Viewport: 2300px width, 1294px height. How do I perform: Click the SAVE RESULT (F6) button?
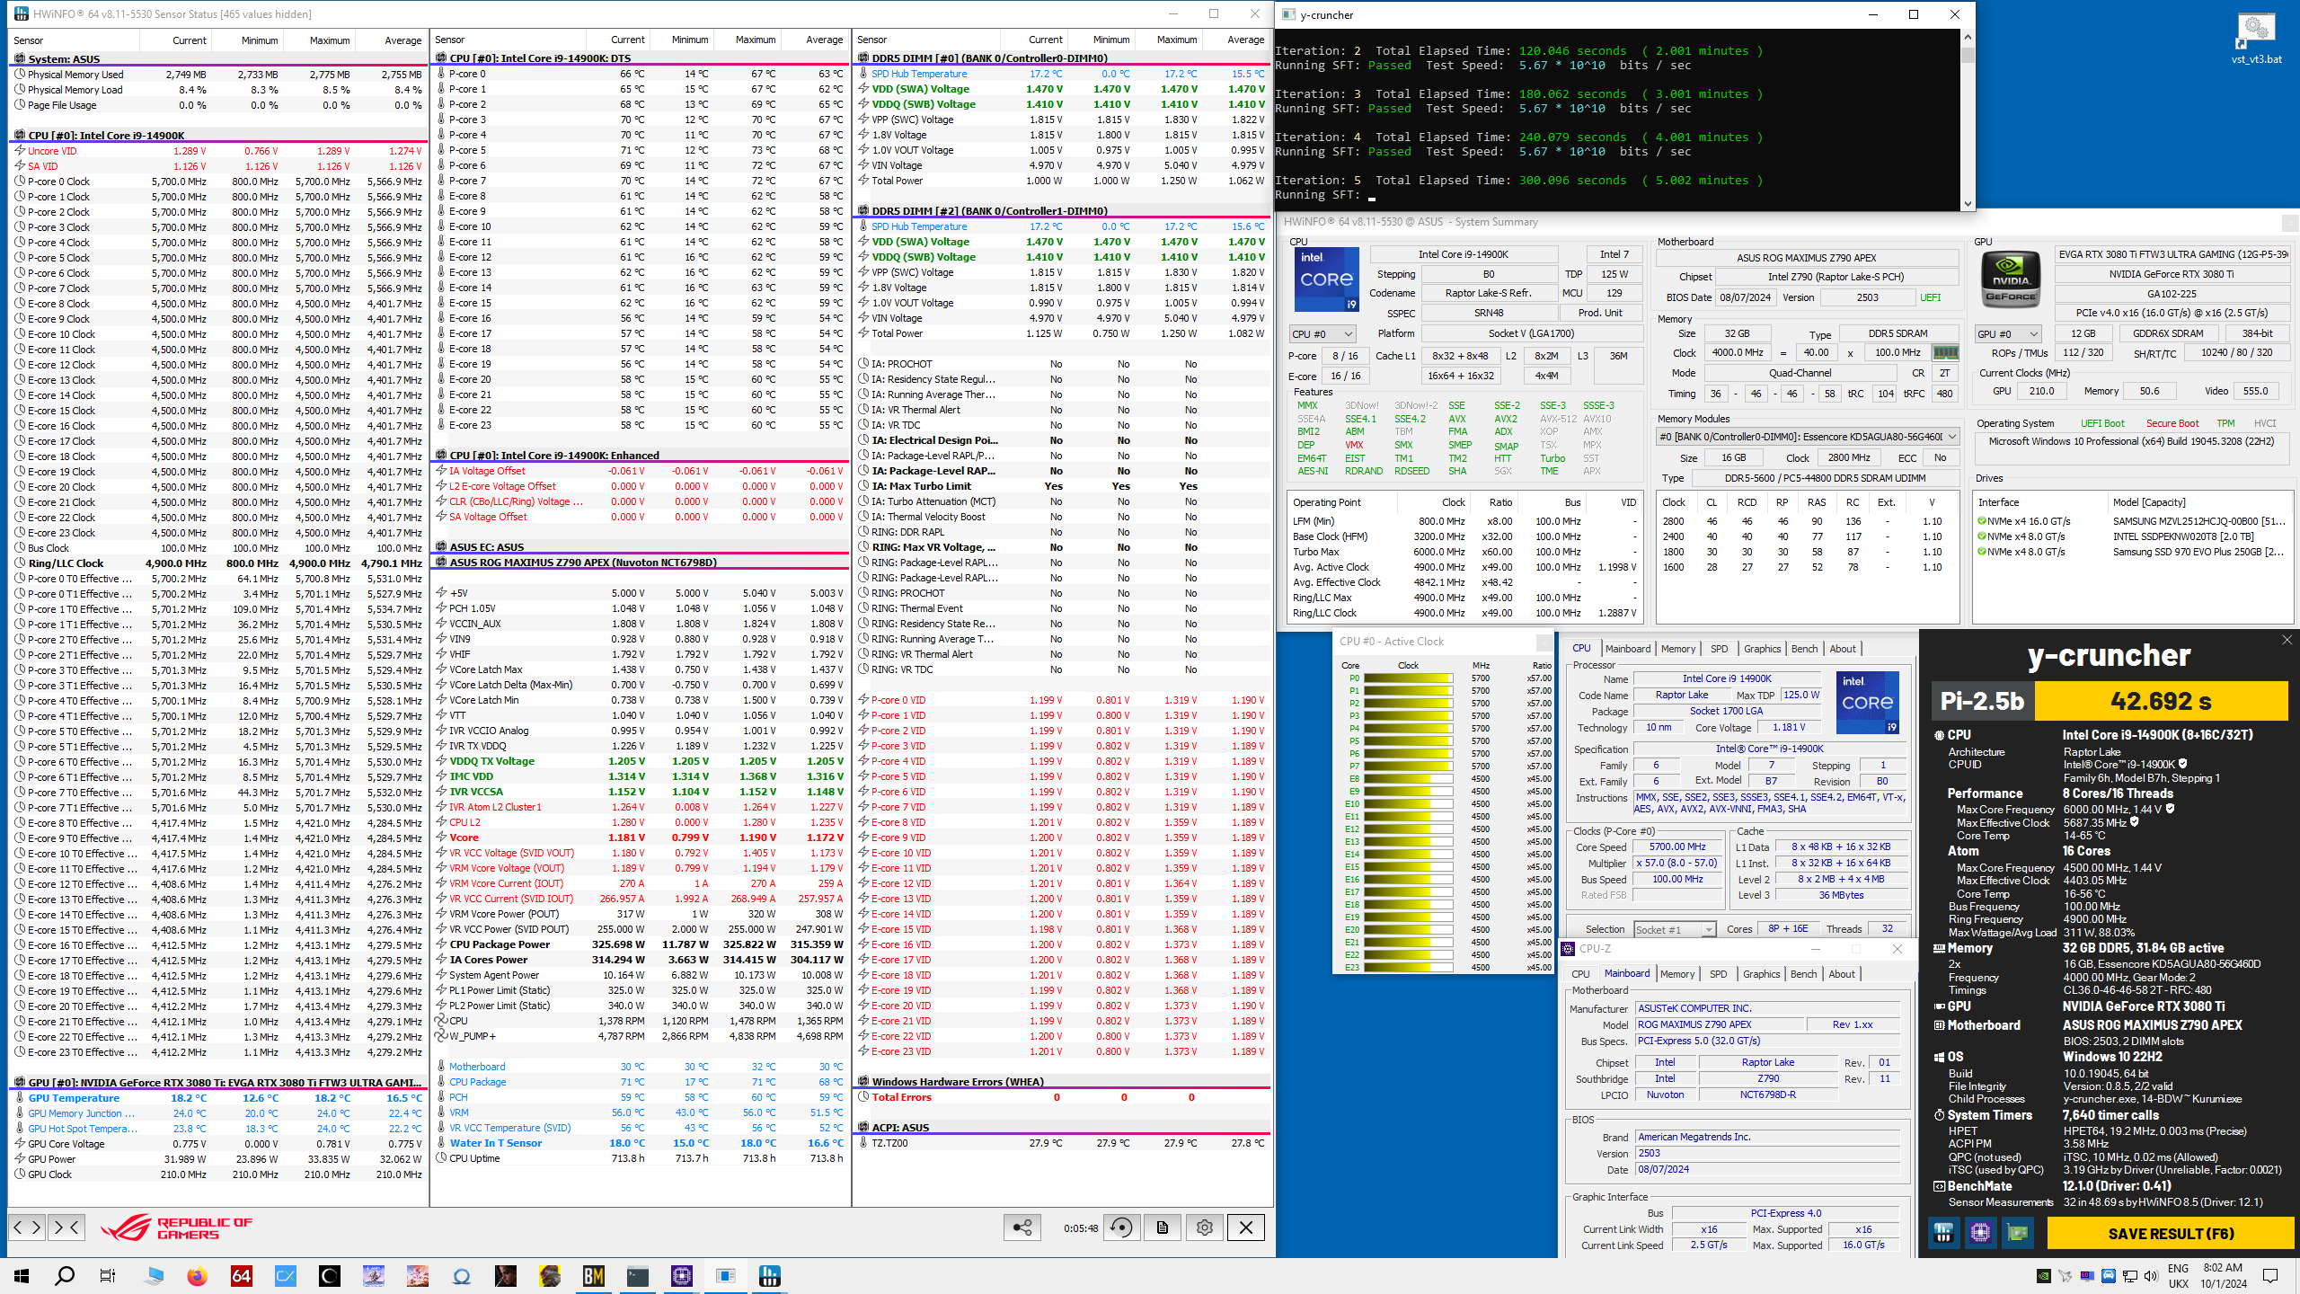click(2171, 1234)
